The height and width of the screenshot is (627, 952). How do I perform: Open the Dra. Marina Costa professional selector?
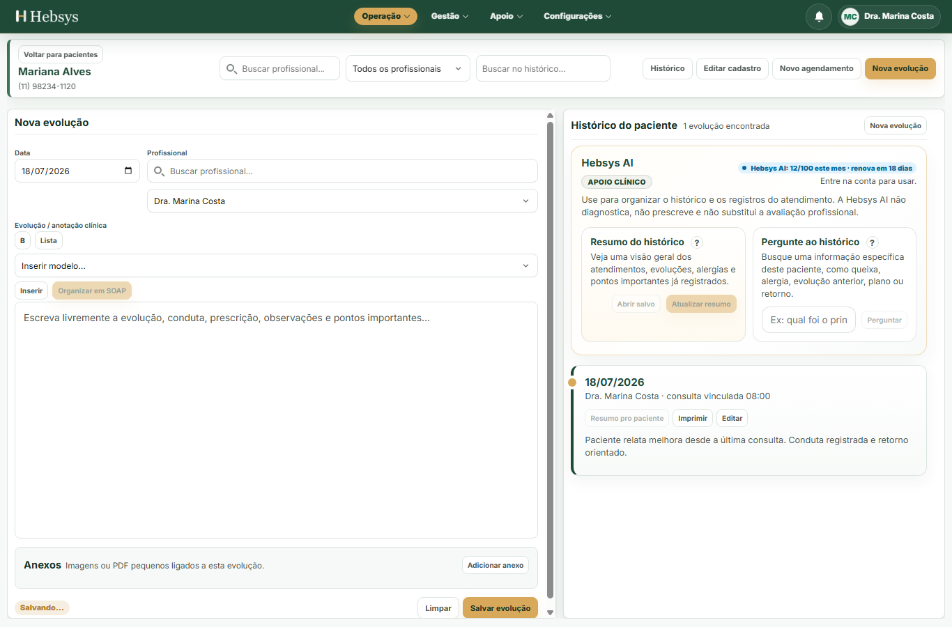pos(342,201)
